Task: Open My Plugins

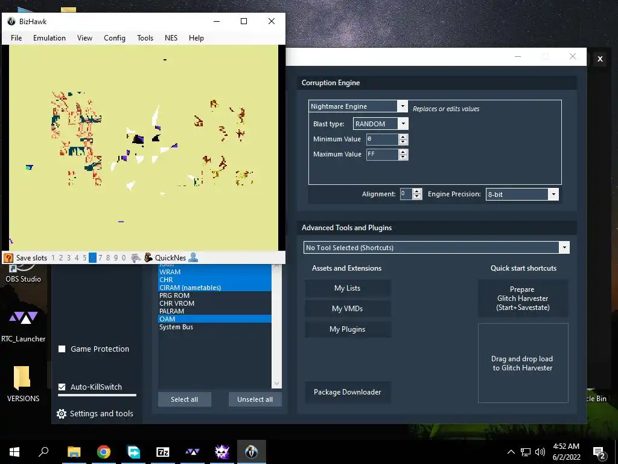Action: pos(347,329)
